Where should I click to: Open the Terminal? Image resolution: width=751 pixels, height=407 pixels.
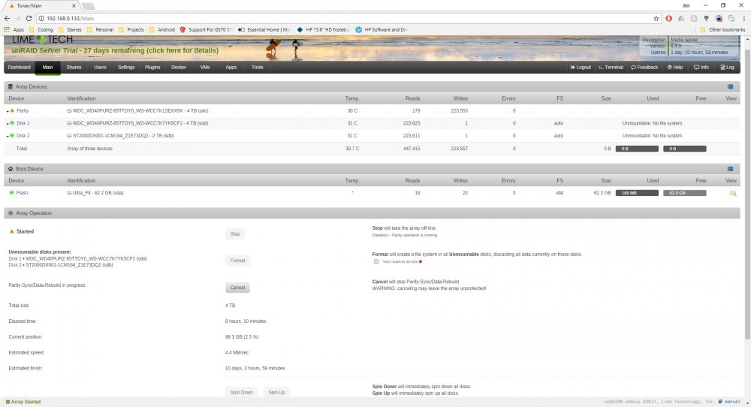611,68
